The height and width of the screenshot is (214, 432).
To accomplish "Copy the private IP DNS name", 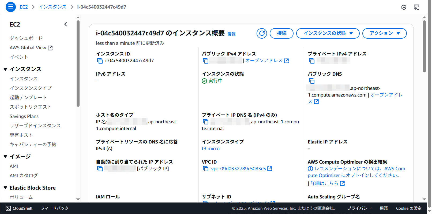I will pyautogui.click(x=205, y=122).
